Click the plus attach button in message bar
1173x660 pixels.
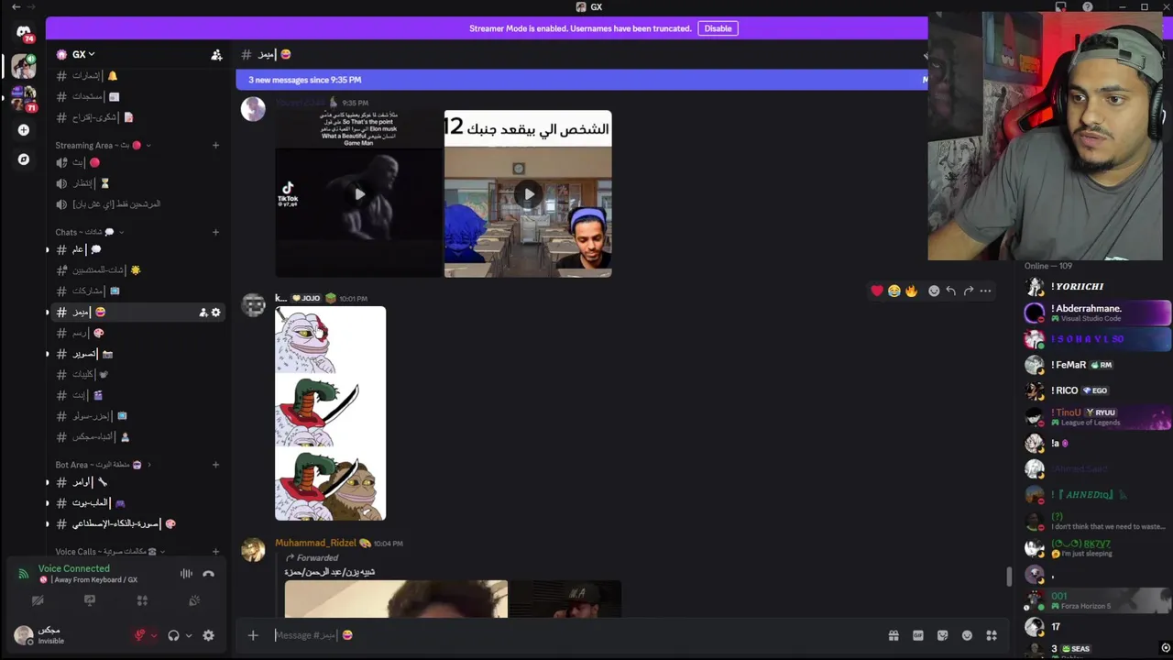click(253, 635)
